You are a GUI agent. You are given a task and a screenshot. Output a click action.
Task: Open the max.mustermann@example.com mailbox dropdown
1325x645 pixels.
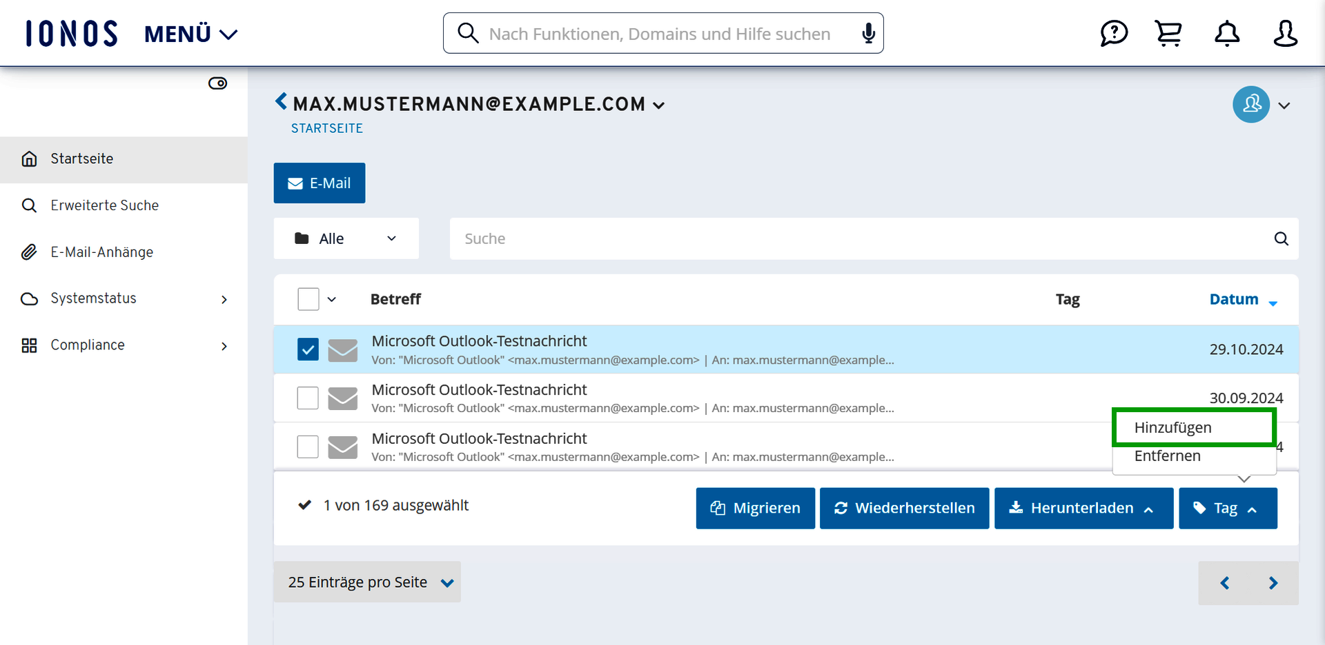click(x=479, y=104)
